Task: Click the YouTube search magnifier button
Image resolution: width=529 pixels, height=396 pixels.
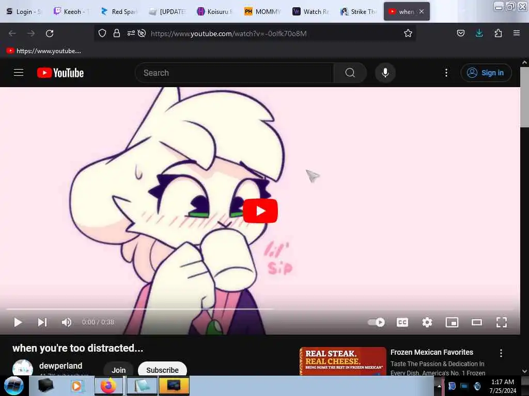Action: pos(350,73)
